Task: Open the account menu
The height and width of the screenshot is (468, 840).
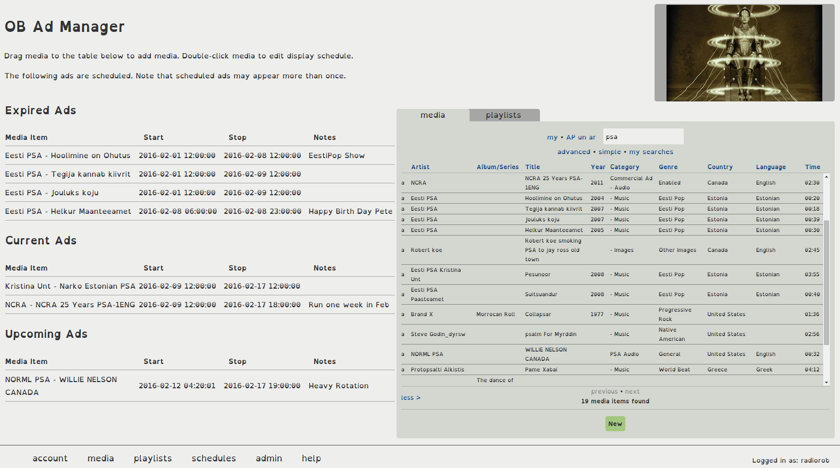Action: click(x=50, y=458)
